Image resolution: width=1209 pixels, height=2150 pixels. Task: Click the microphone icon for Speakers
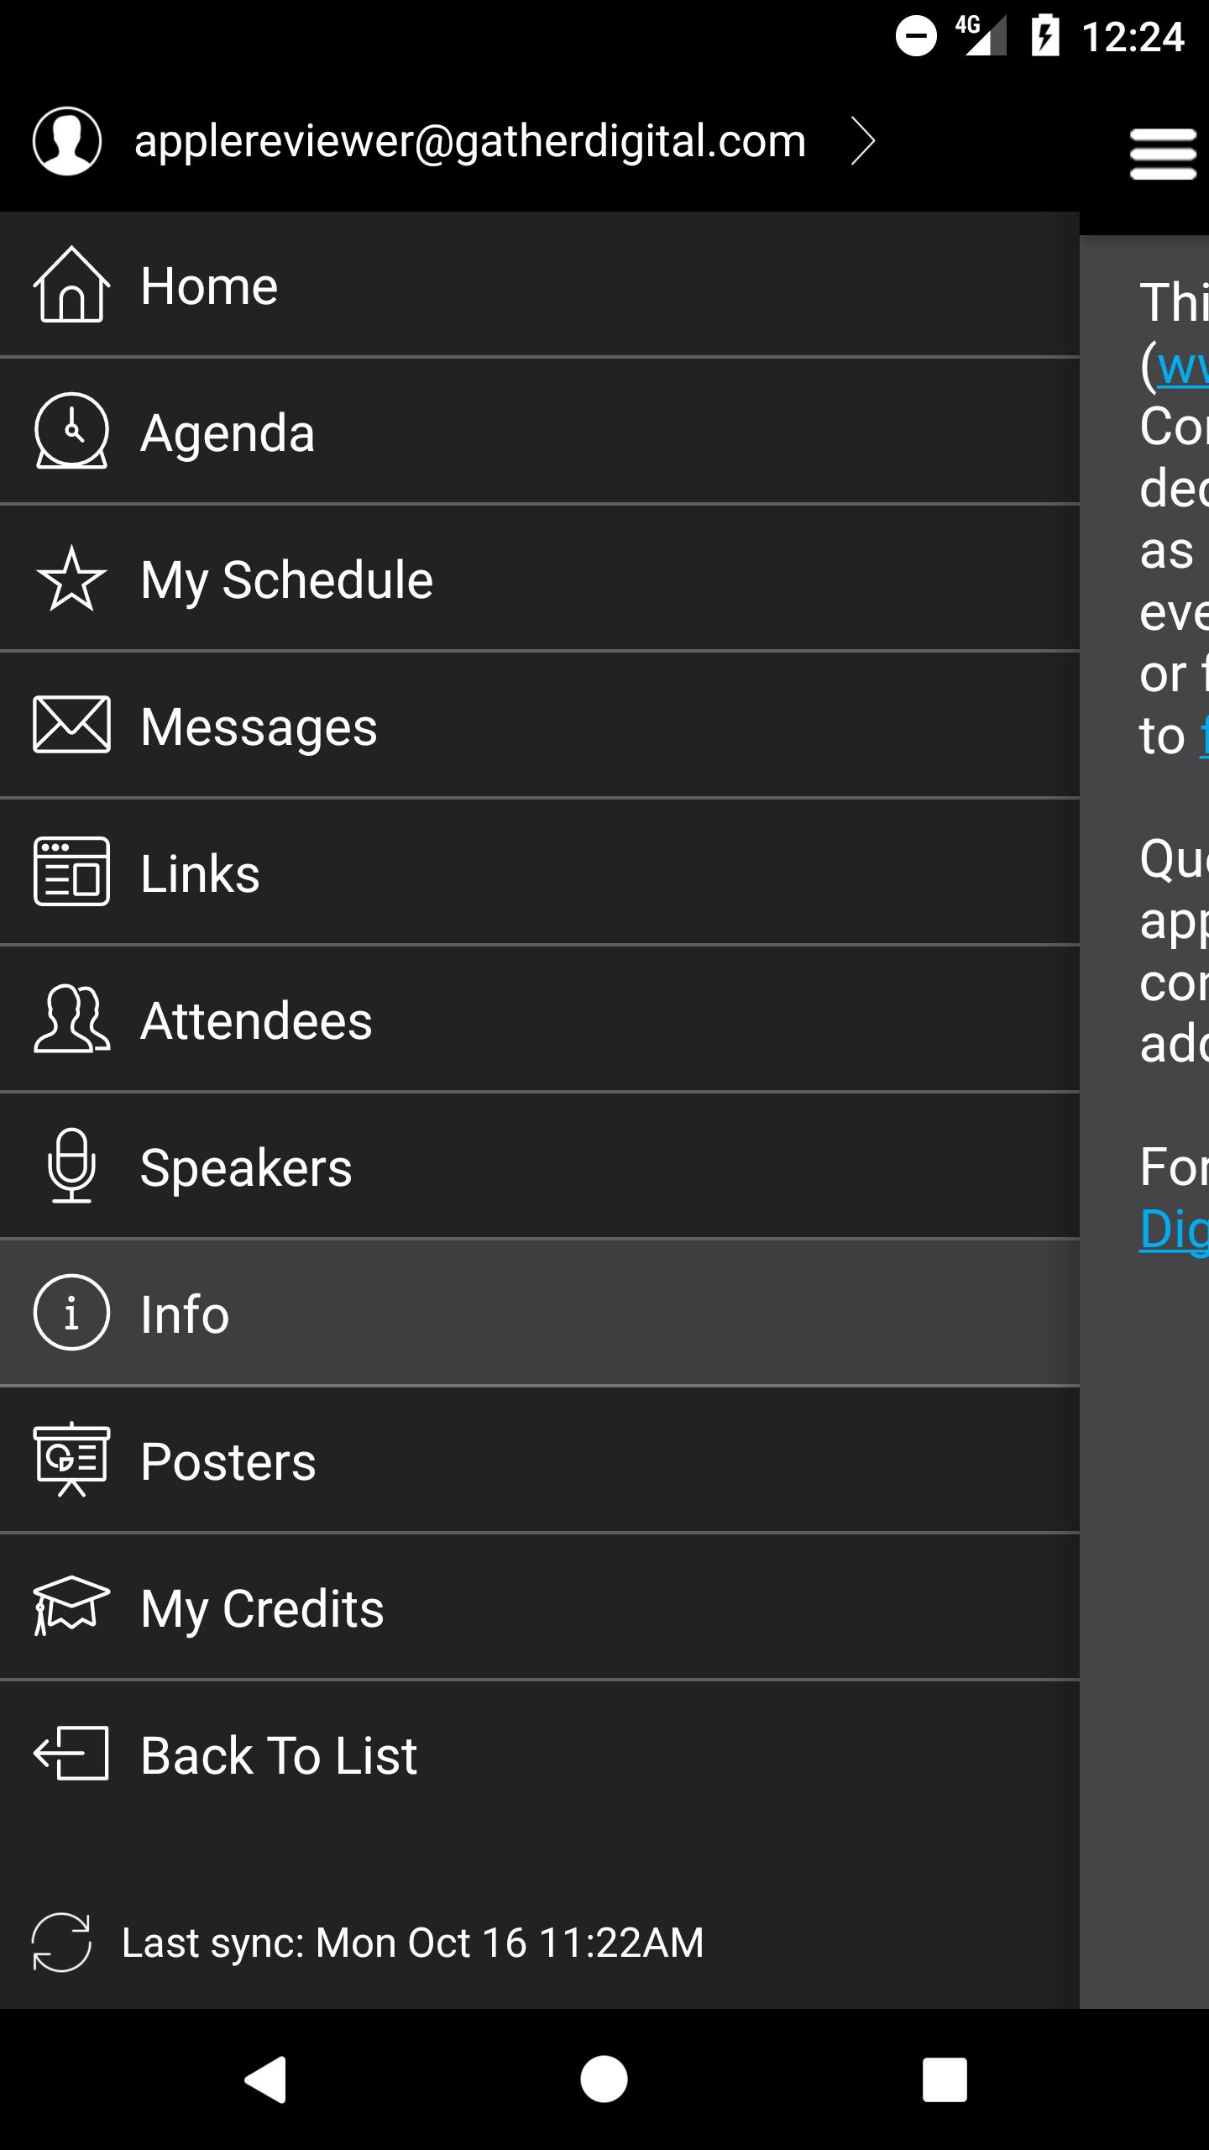[x=71, y=1166]
